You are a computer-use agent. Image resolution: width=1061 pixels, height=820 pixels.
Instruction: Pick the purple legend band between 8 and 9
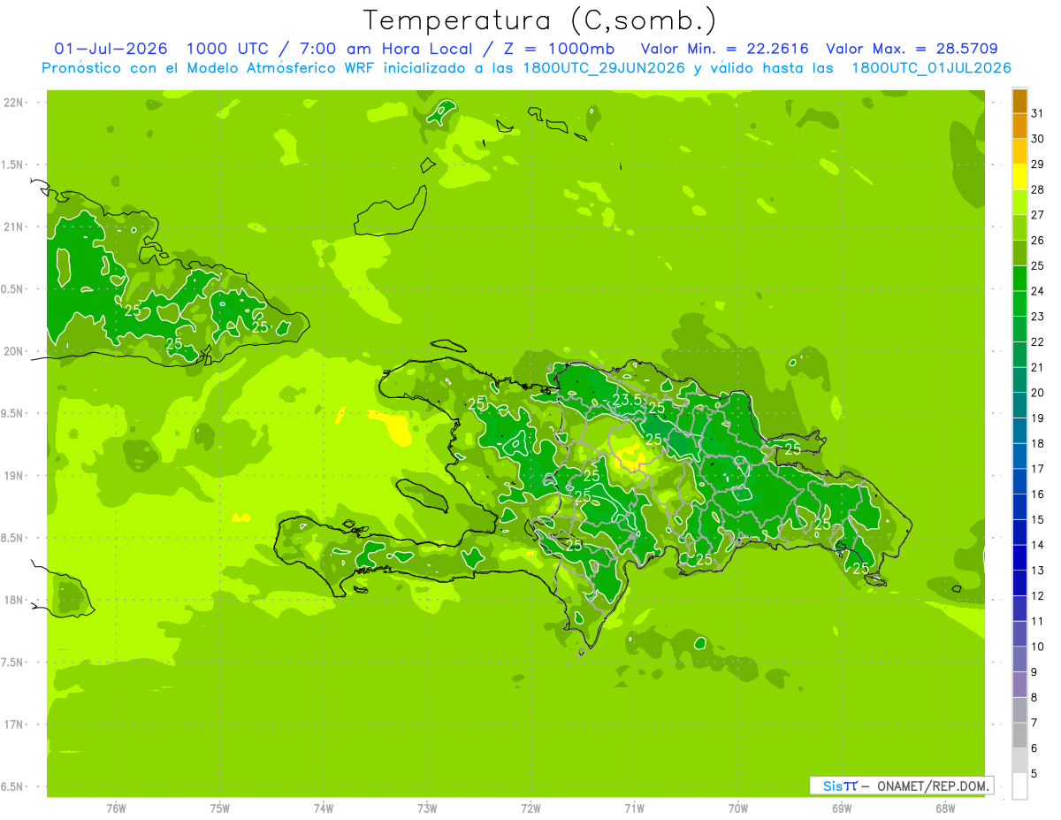[1019, 685]
